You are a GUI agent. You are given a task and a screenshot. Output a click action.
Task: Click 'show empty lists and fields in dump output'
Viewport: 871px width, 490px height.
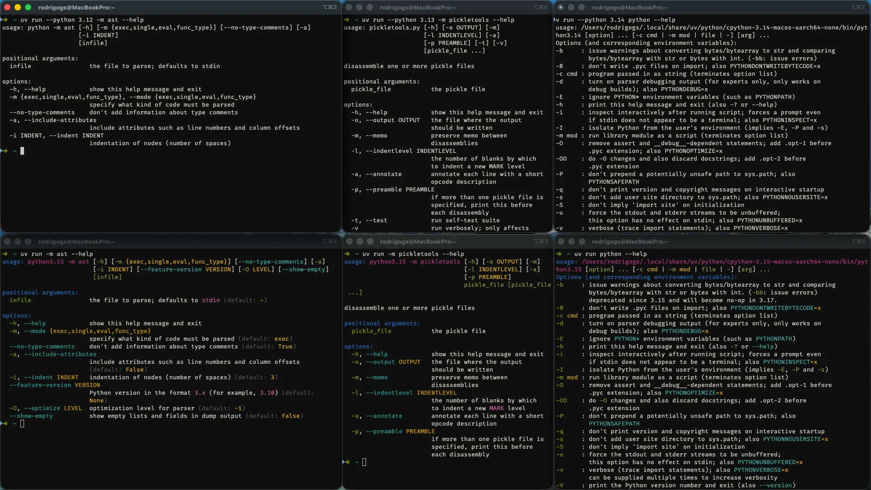click(x=166, y=416)
